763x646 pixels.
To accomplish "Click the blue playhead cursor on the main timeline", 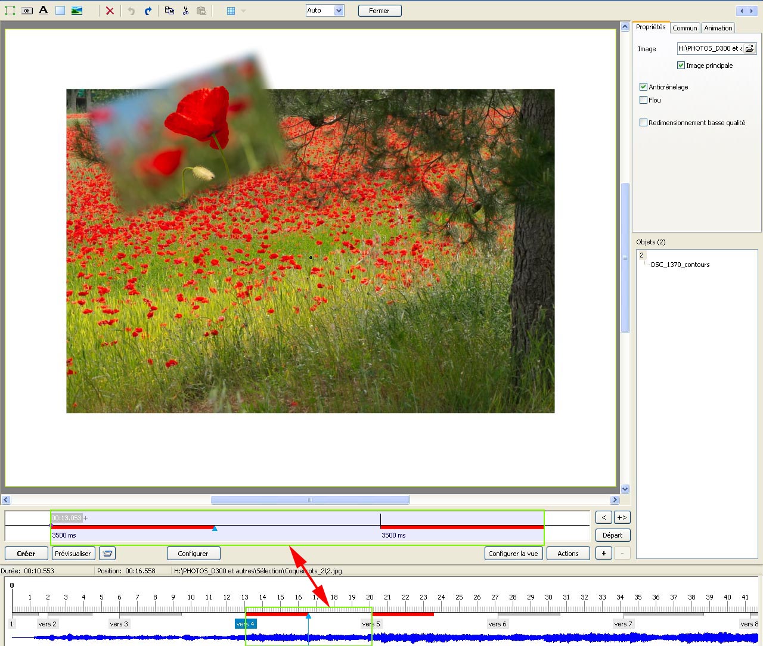I will pos(308,616).
